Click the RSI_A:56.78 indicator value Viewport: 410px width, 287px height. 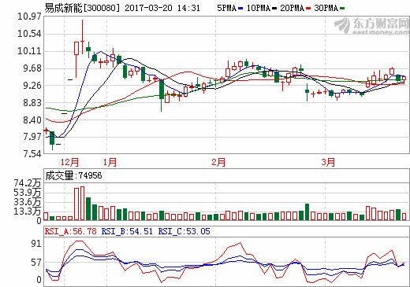71,231
